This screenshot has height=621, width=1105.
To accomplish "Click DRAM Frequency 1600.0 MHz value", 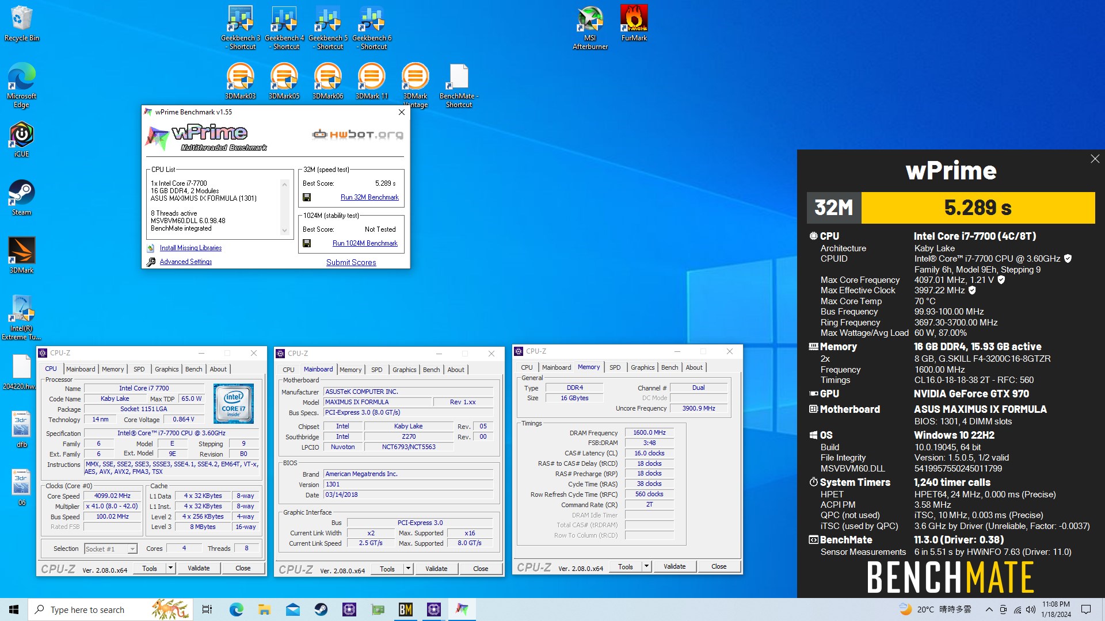I will click(x=649, y=433).
